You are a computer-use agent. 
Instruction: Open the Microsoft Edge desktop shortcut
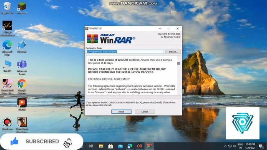tap(7, 48)
